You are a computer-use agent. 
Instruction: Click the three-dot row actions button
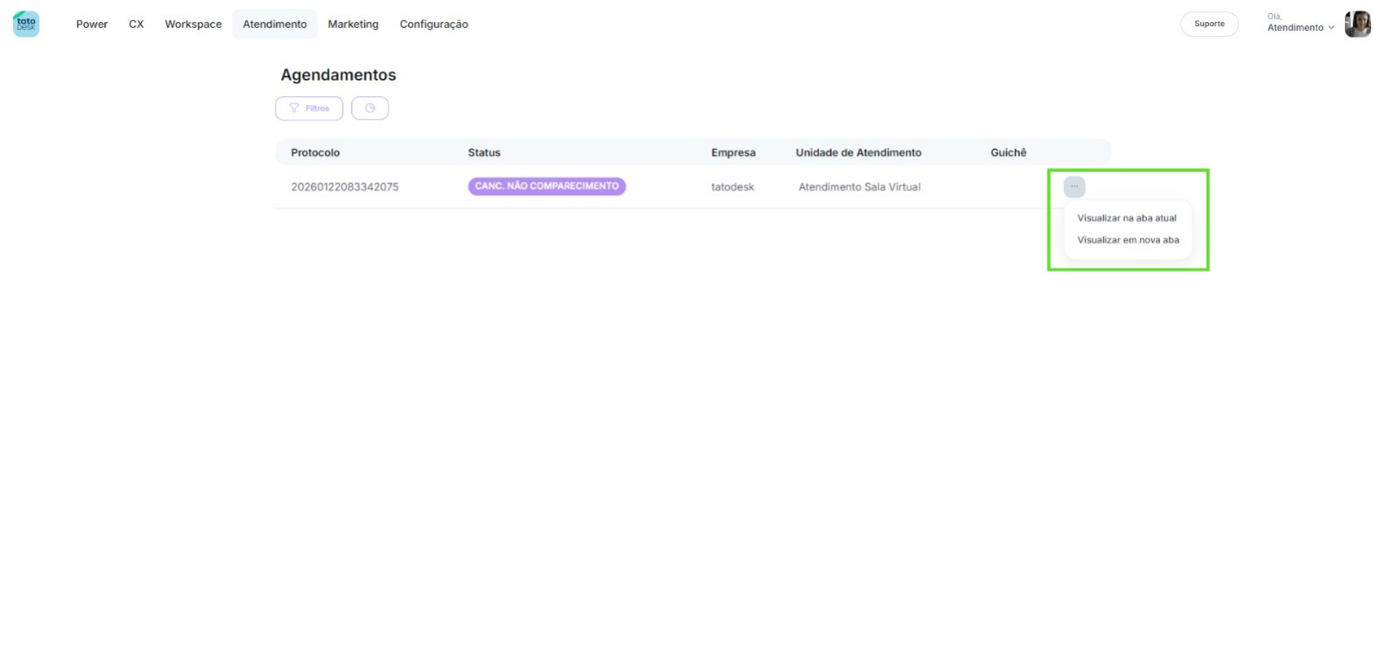(1074, 186)
